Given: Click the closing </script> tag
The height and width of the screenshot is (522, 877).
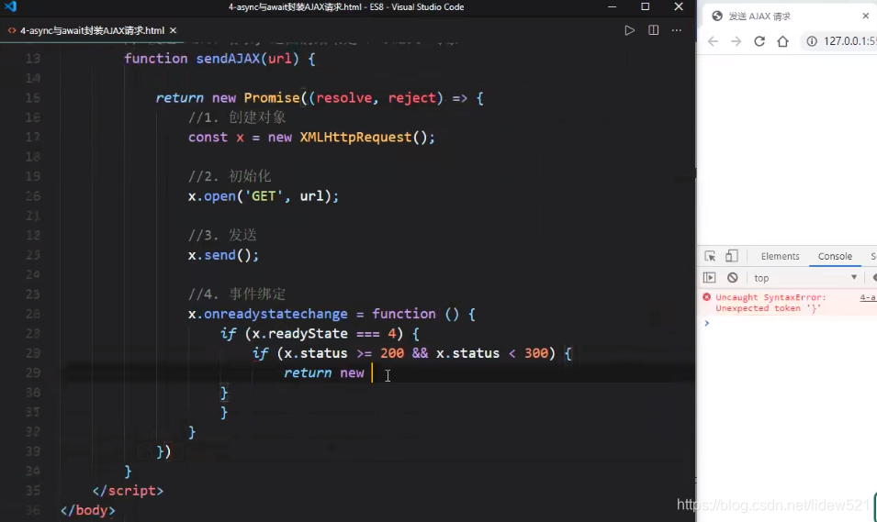Looking at the screenshot, I should click(128, 491).
